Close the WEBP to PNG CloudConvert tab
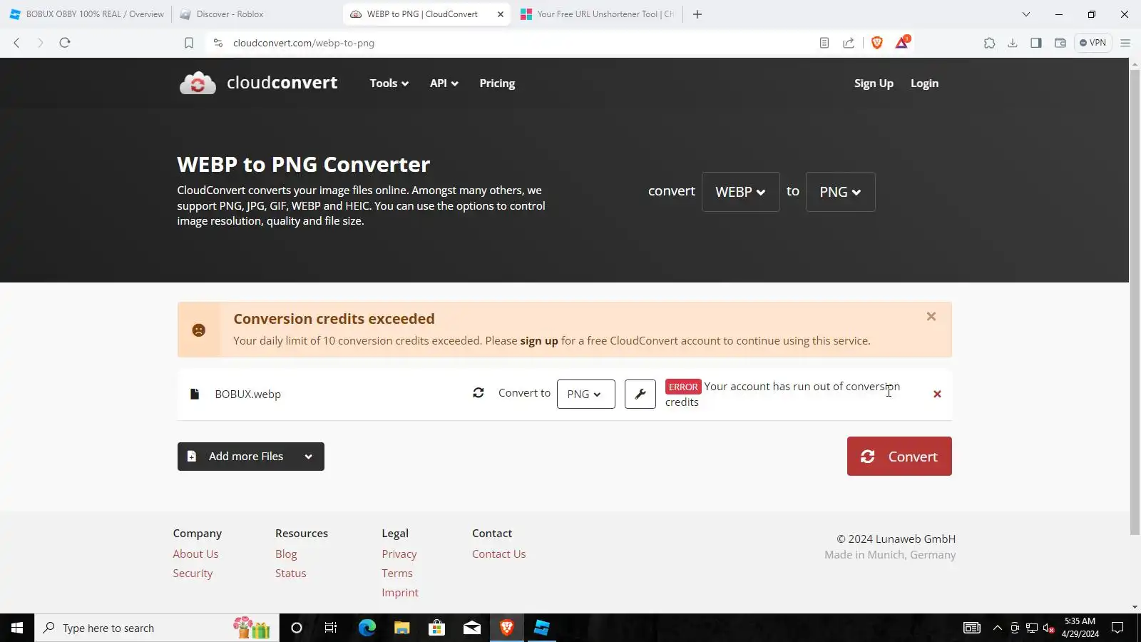 point(501,14)
